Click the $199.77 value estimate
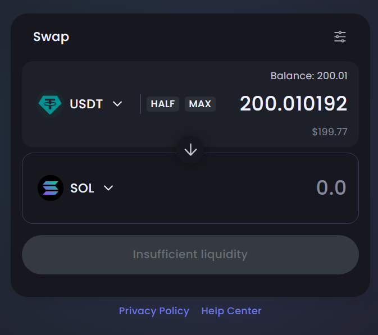 pos(330,132)
